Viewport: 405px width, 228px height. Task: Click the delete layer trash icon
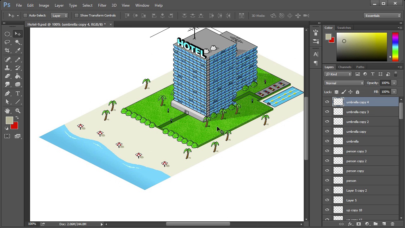pos(392,224)
